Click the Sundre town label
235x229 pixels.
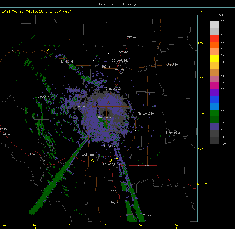coord(80,106)
